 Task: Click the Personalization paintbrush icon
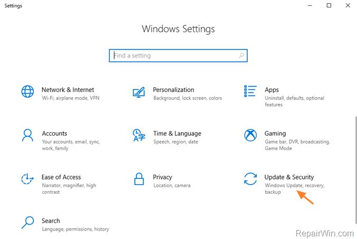[139, 92]
